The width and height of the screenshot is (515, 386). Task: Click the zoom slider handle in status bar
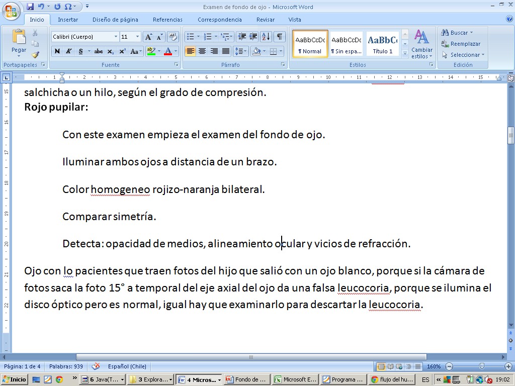click(x=482, y=366)
